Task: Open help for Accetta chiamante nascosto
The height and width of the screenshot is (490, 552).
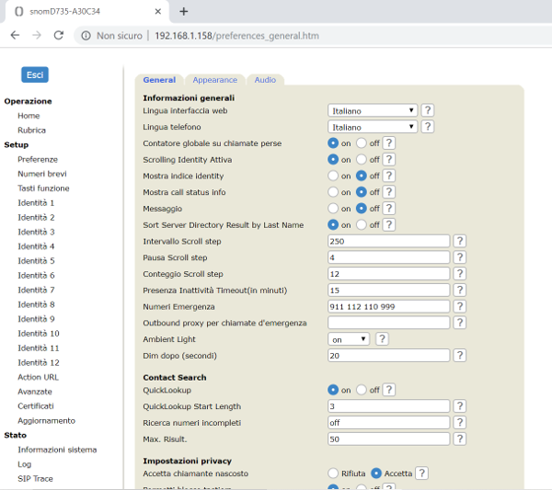Action: 421,473
